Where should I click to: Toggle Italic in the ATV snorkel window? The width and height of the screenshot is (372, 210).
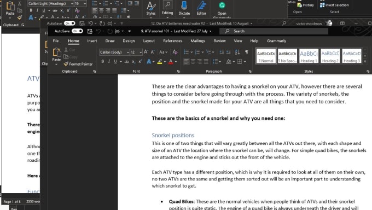[109, 62]
